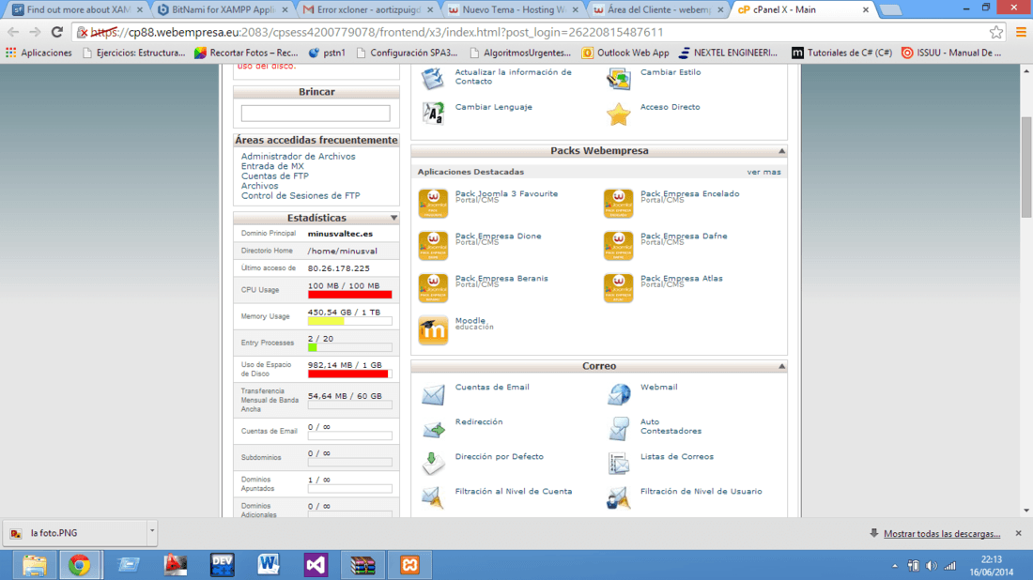Open the la foto.PNG downloaded file
The height and width of the screenshot is (580, 1033).
click(x=74, y=532)
